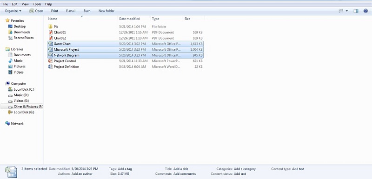Select Downloads in Favorites

click(21, 32)
